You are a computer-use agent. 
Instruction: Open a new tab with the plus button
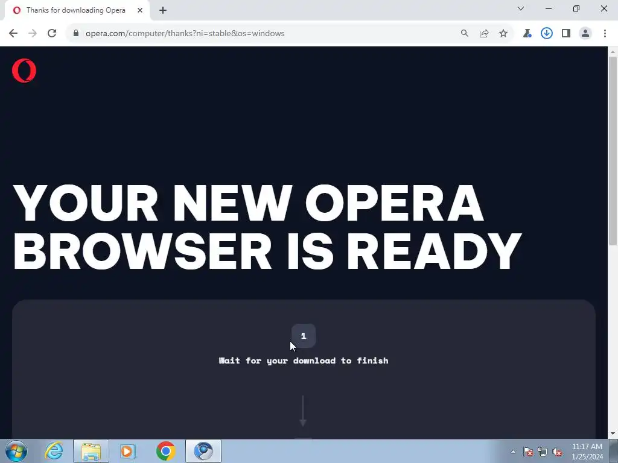(x=163, y=10)
